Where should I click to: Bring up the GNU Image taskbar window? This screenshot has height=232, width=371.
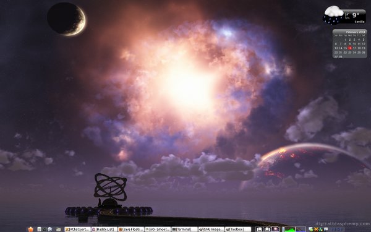click(x=211, y=229)
